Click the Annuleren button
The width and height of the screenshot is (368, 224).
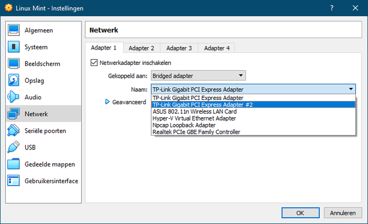coord(343,213)
